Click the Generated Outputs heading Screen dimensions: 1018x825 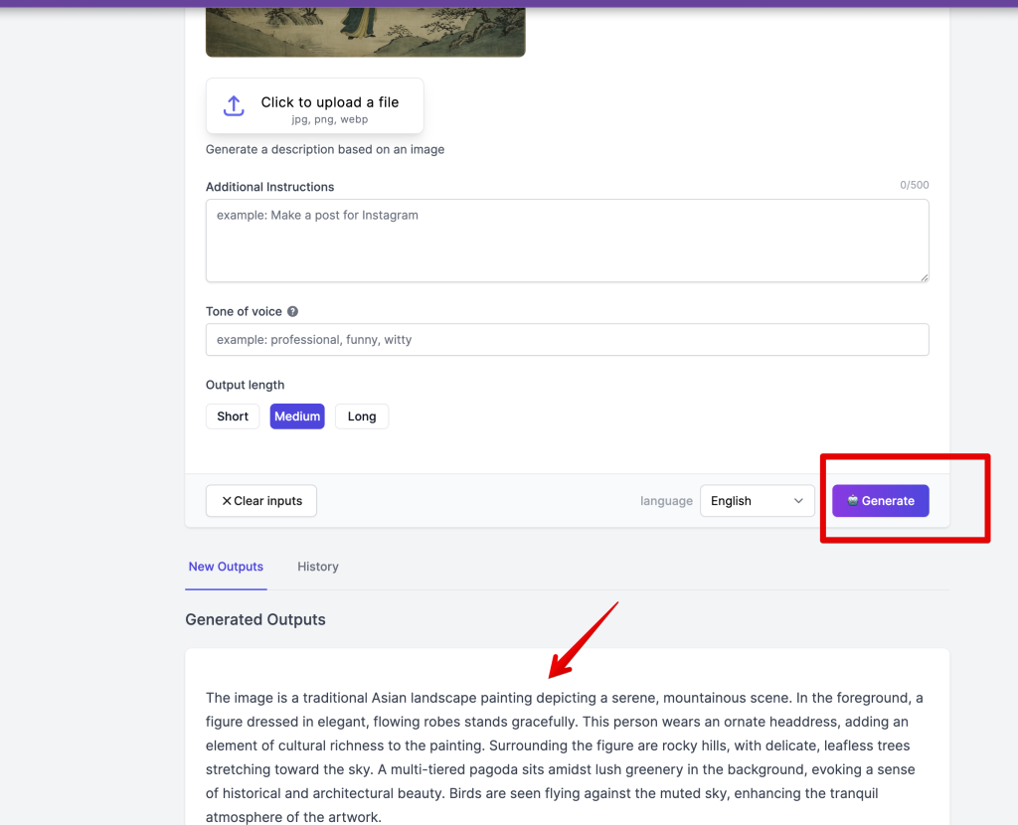pos(255,619)
